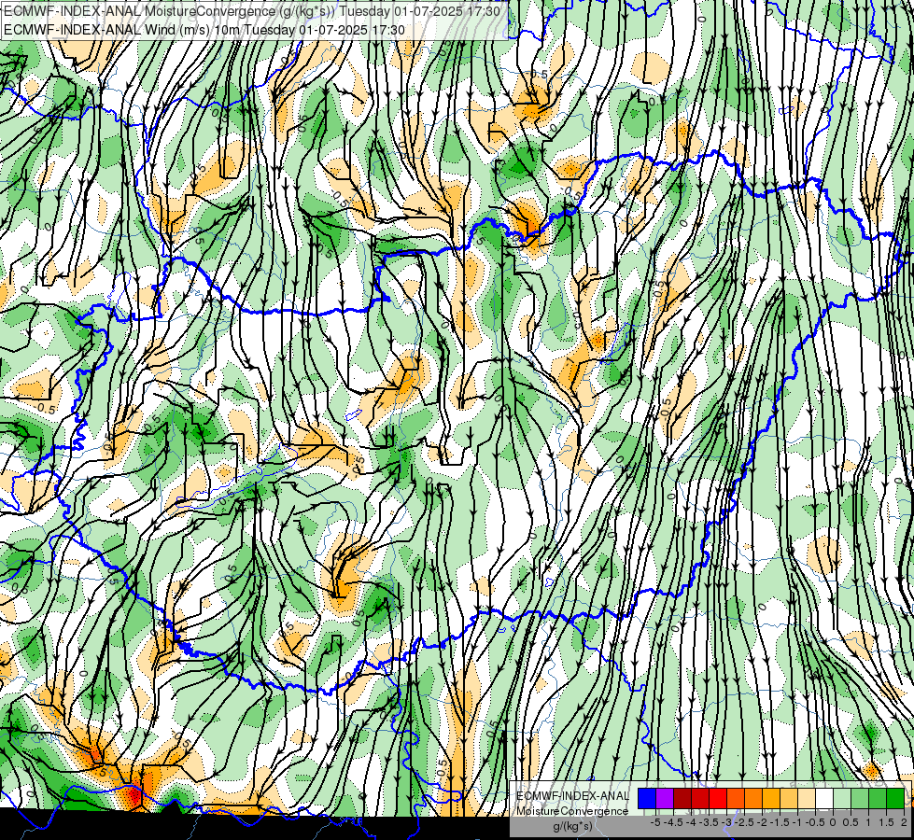Click the pale peach swatch above -1

(807, 799)
